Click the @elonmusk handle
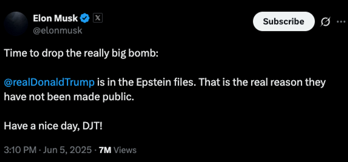The image size is (348, 162). point(57,31)
